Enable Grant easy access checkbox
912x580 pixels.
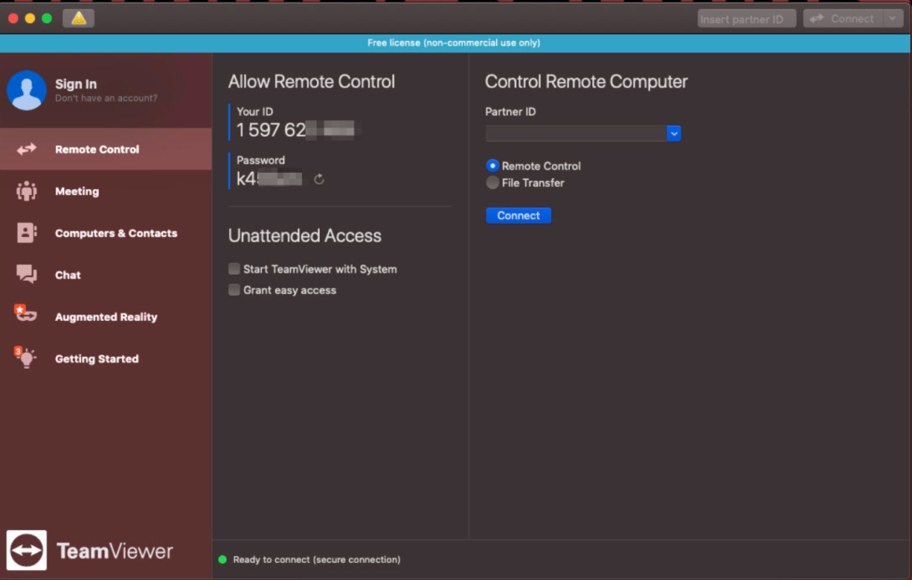pyautogui.click(x=234, y=290)
